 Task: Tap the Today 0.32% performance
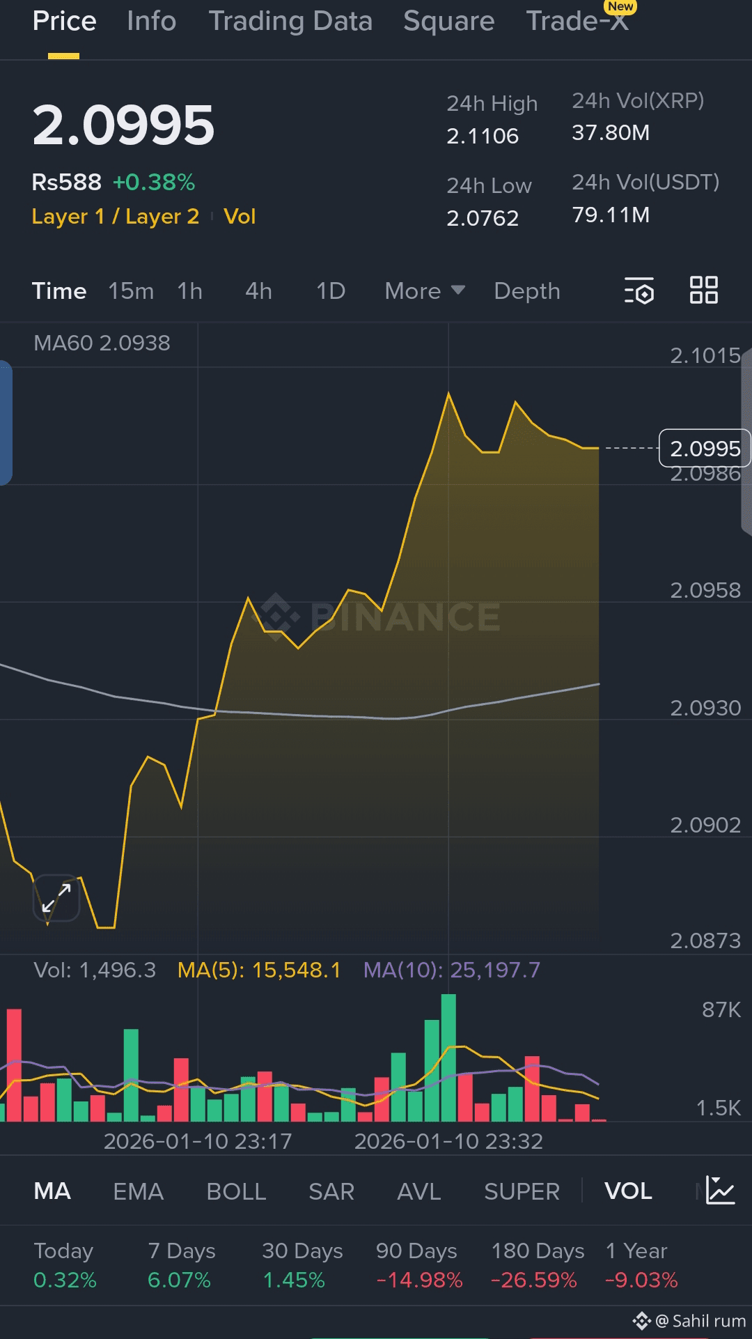65,1265
